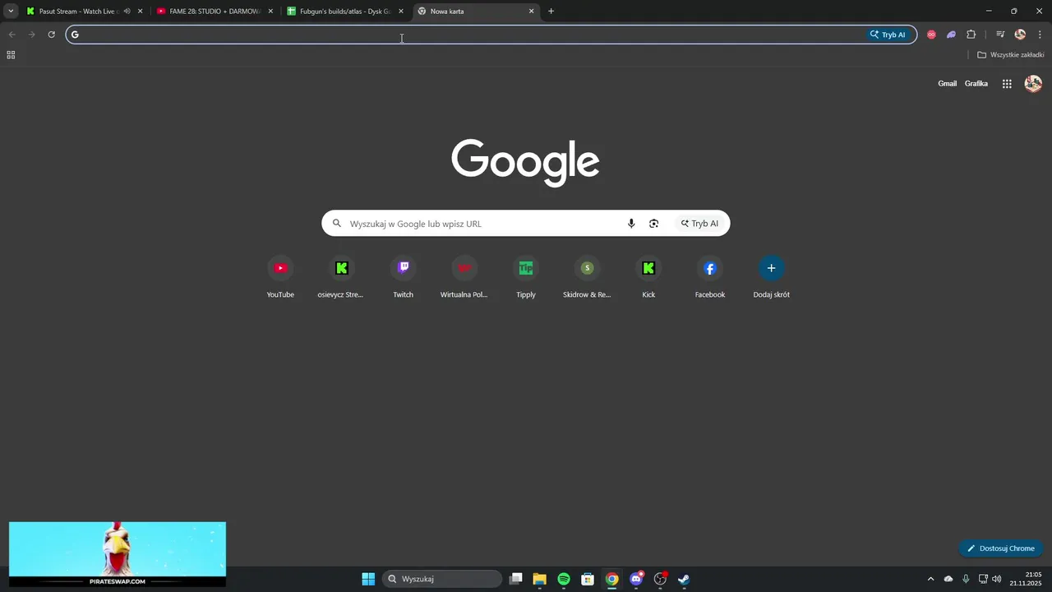
Task: Switch to FAME 28: STUDIO tab
Action: 214,12
